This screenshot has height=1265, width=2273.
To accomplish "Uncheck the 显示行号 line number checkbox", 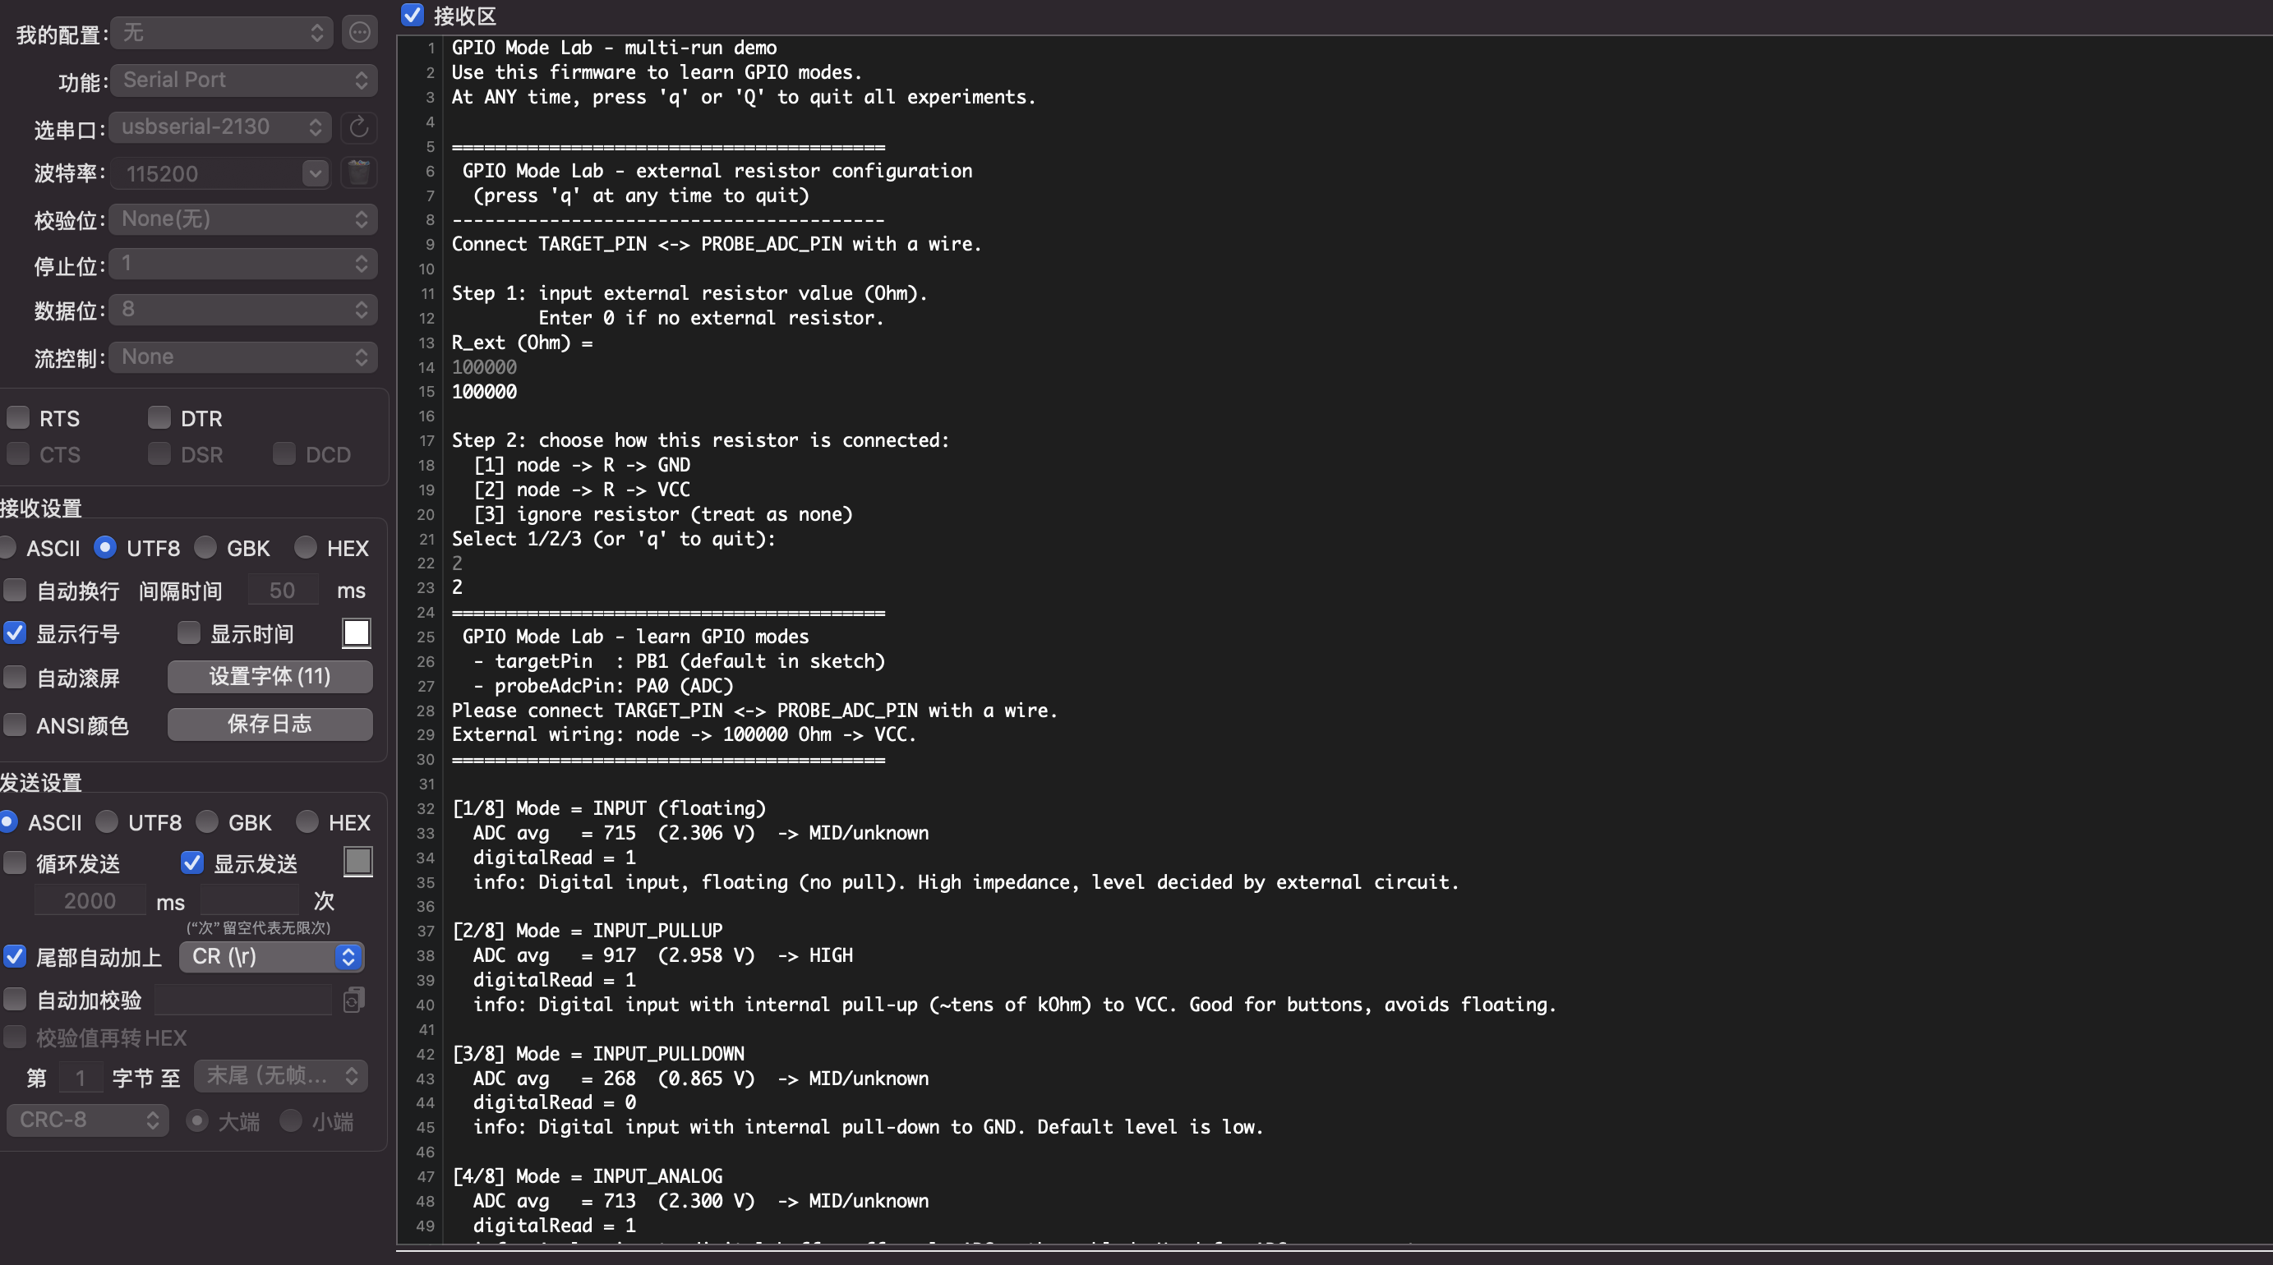I will pos(15,632).
